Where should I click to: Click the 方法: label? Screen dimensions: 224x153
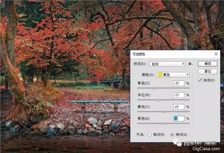tap(140, 134)
